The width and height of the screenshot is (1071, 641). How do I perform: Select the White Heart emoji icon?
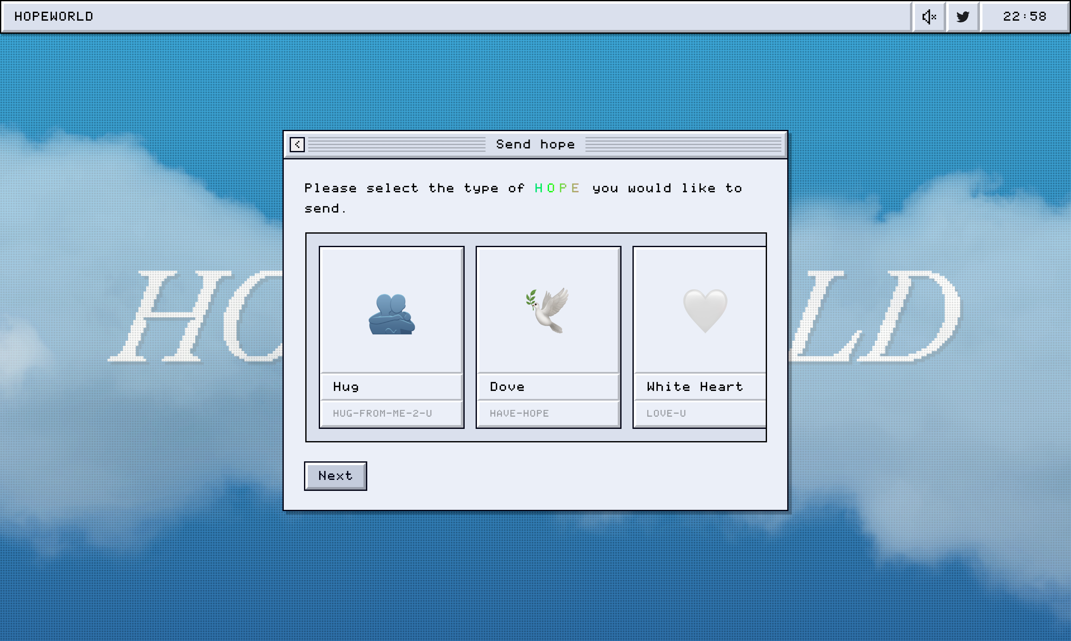pyautogui.click(x=705, y=311)
